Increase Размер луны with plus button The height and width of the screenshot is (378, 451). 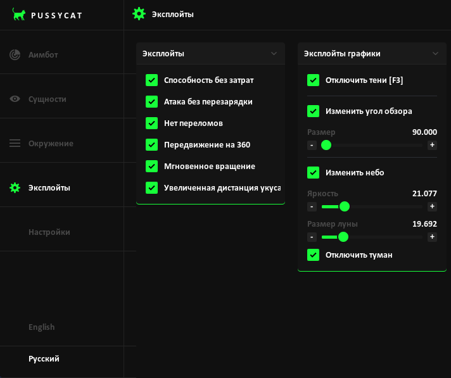pos(432,237)
